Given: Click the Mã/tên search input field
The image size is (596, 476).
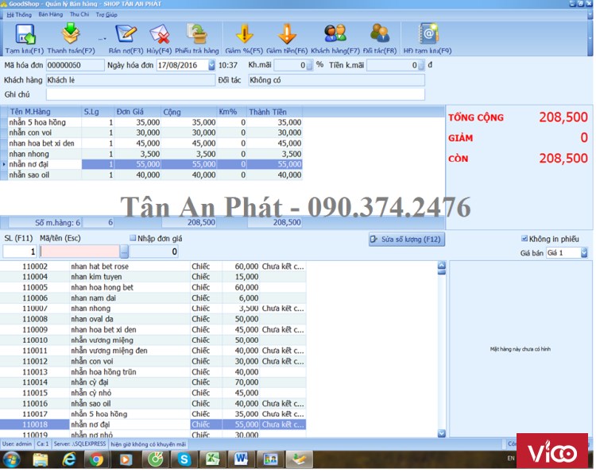Looking at the screenshot, I should click(79, 251).
